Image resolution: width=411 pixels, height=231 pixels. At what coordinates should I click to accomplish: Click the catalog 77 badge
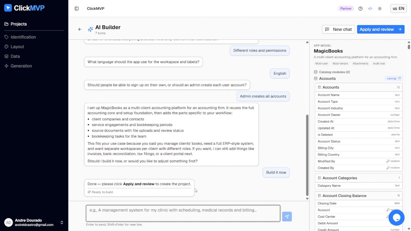coord(394,79)
